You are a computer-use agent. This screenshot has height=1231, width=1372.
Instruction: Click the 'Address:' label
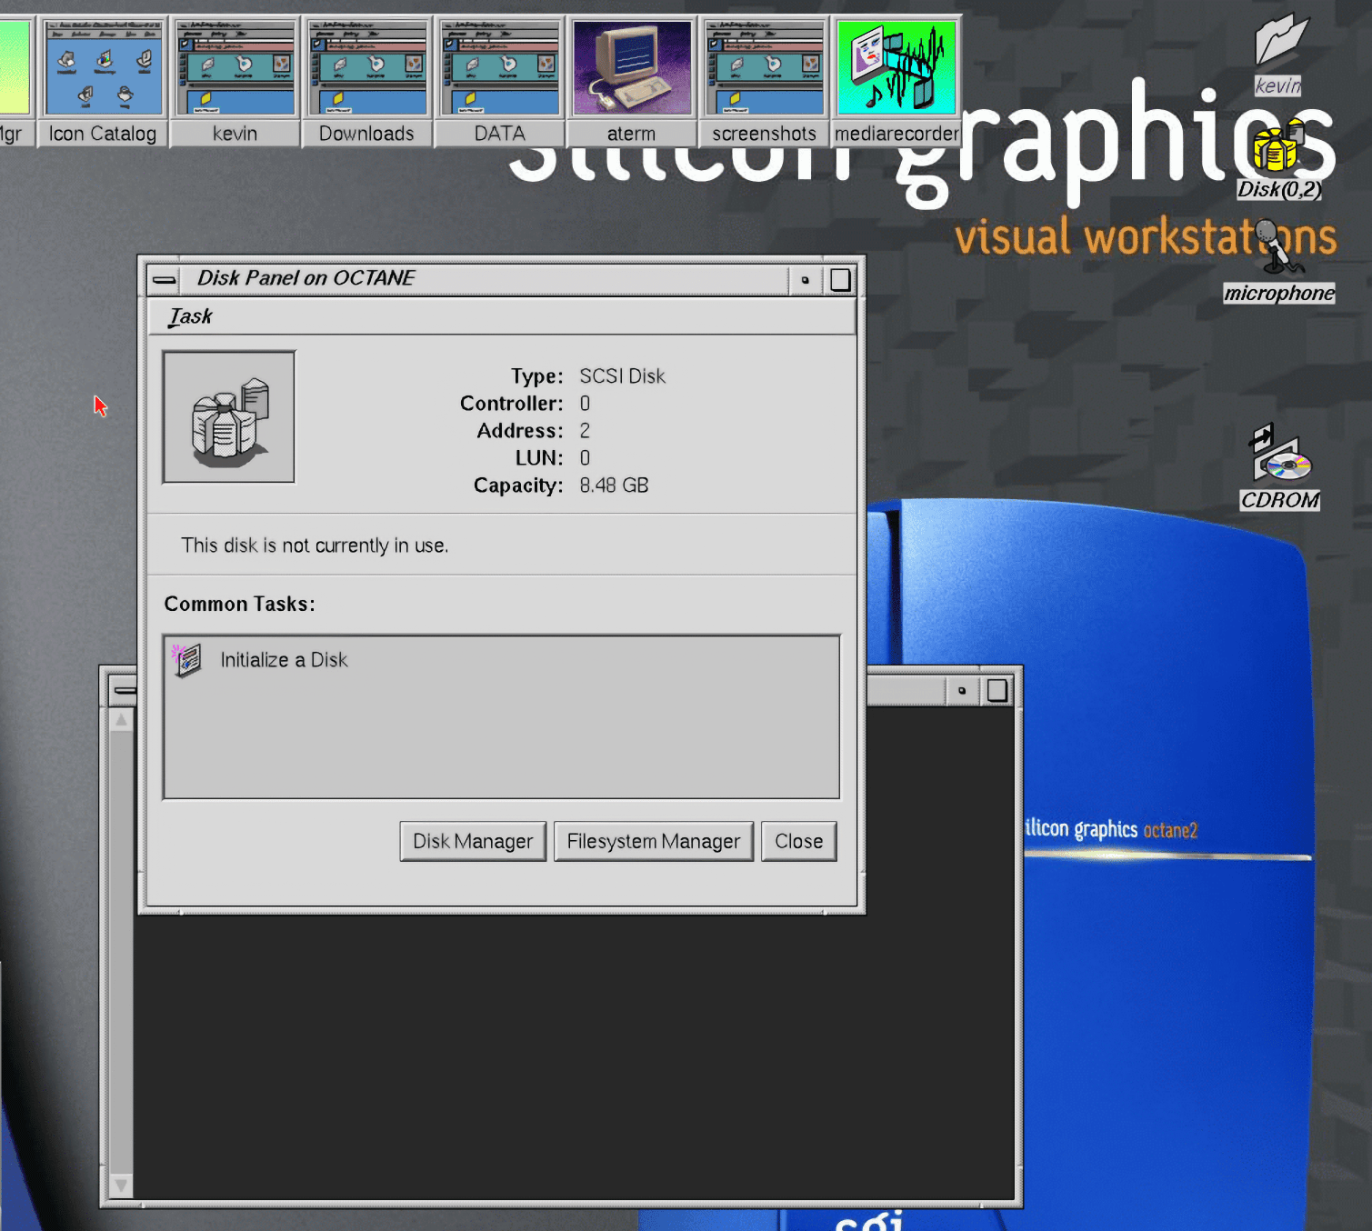(x=520, y=431)
